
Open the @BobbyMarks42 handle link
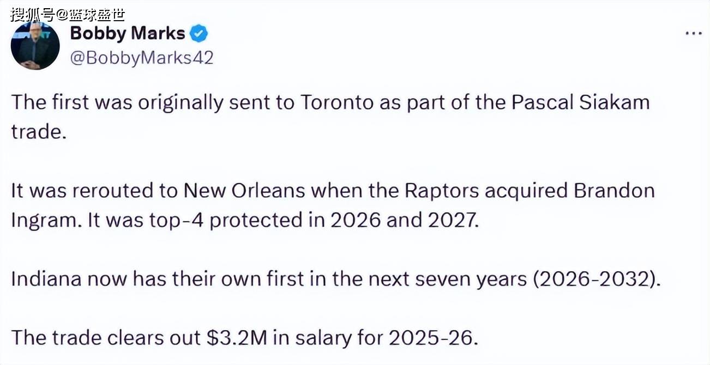click(x=142, y=58)
